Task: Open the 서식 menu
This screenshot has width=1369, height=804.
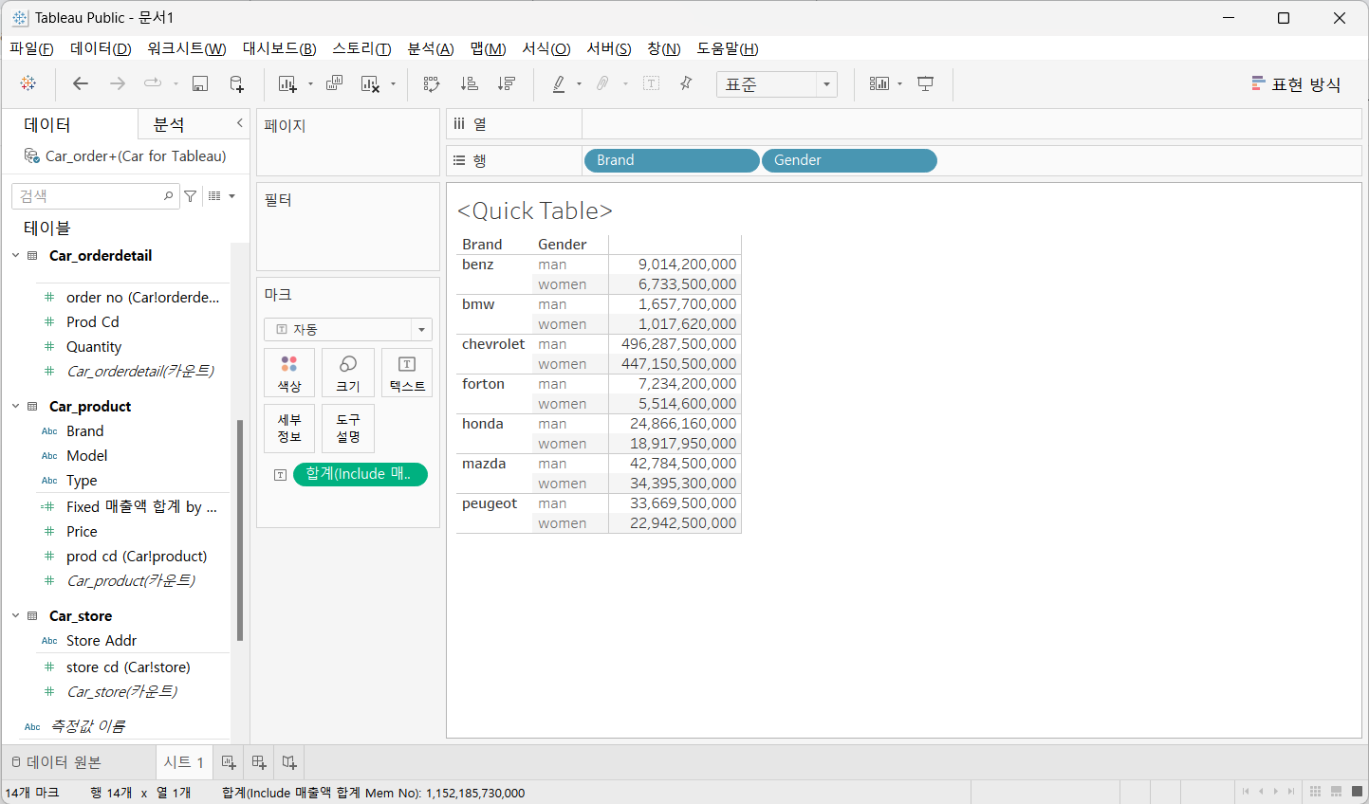Action: (x=546, y=48)
